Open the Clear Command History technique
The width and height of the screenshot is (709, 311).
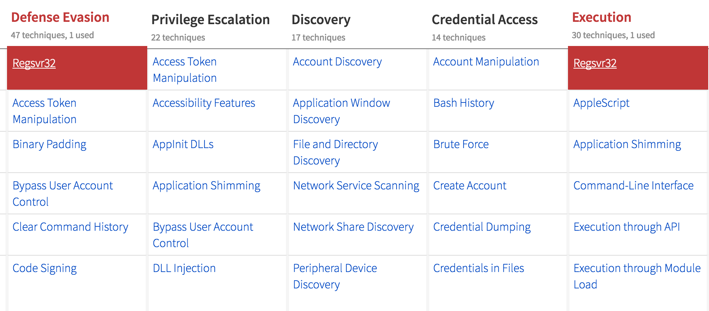pyautogui.click(x=70, y=227)
